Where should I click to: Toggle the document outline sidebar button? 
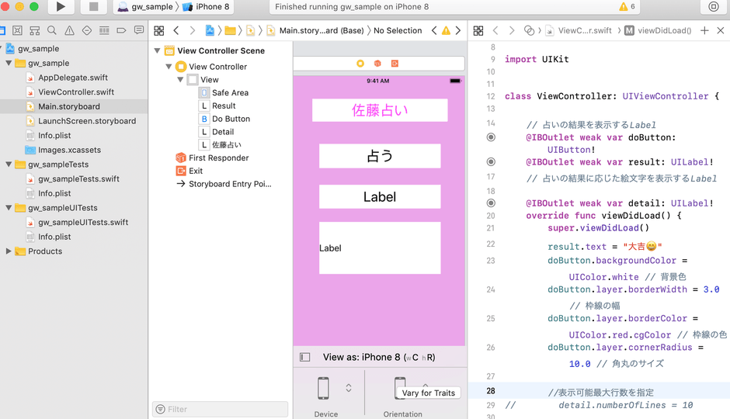click(305, 357)
